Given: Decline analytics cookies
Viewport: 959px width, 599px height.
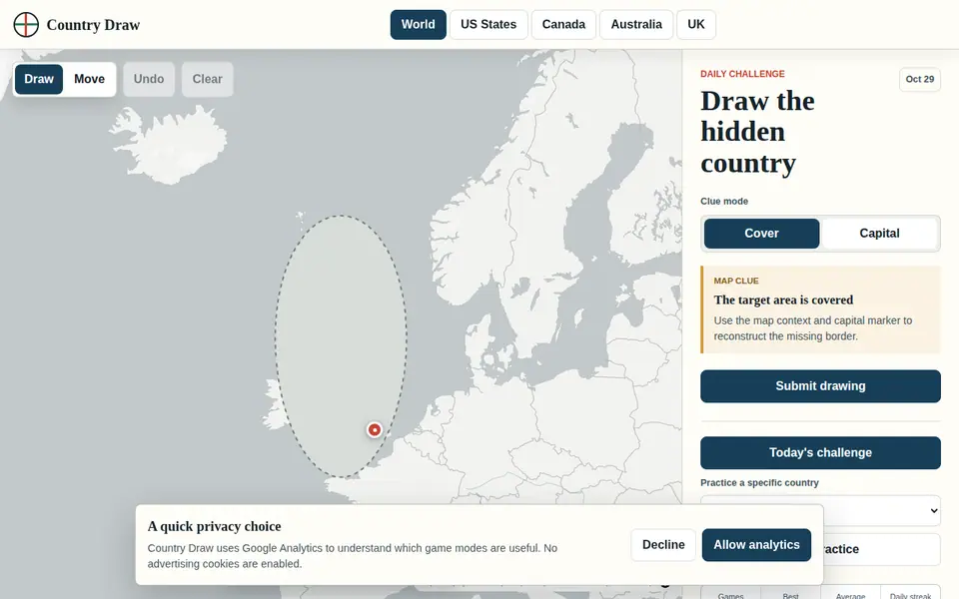Looking at the screenshot, I should point(663,545).
